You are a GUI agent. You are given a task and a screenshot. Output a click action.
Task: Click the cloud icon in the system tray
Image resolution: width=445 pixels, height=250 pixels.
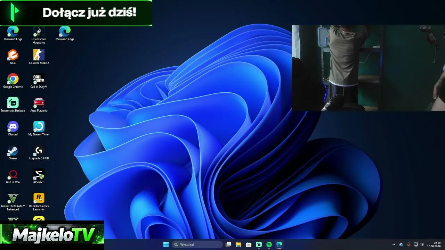pos(401,244)
